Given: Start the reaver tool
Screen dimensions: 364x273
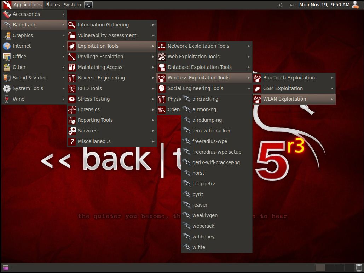Looking at the screenshot, I should point(216,205).
